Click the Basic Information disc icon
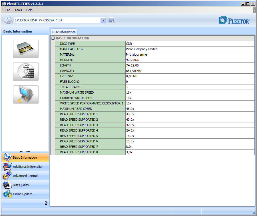 [7, 157]
